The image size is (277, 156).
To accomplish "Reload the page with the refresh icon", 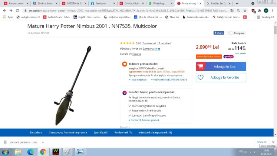I will [x=17, y=11].
